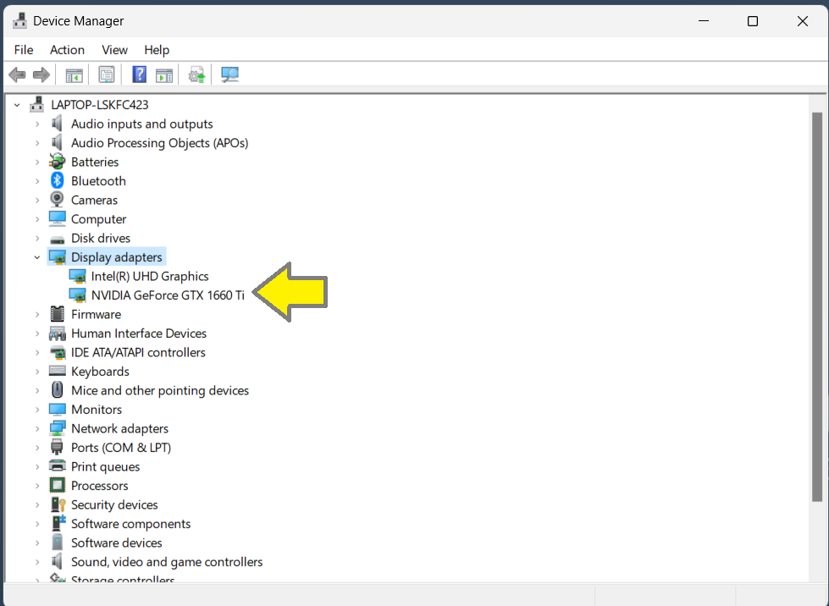829x606 pixels.
Task: Select NVIDIA GeForce GTX 1660 Ti
Action: 167,295
